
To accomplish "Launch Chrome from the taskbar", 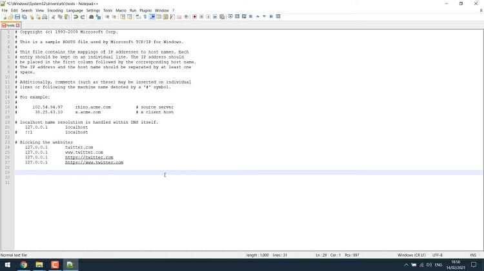I will pyautogui.click(x=23, y=265).
